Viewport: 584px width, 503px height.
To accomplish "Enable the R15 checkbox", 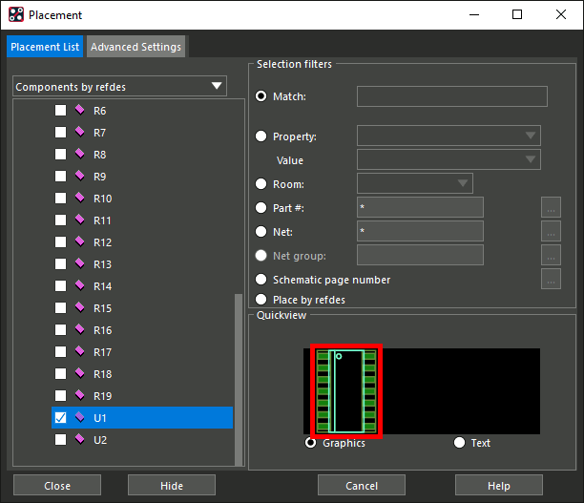I will [x=60, y=307].
